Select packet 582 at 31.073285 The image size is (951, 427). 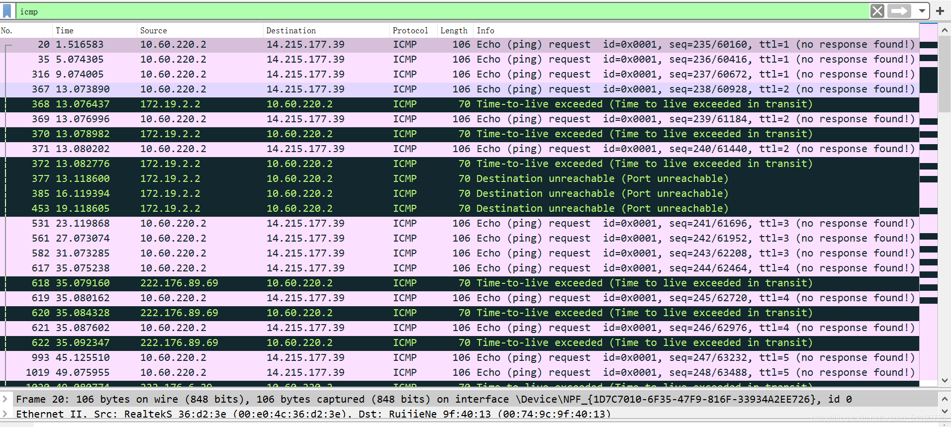click(460, 254)
